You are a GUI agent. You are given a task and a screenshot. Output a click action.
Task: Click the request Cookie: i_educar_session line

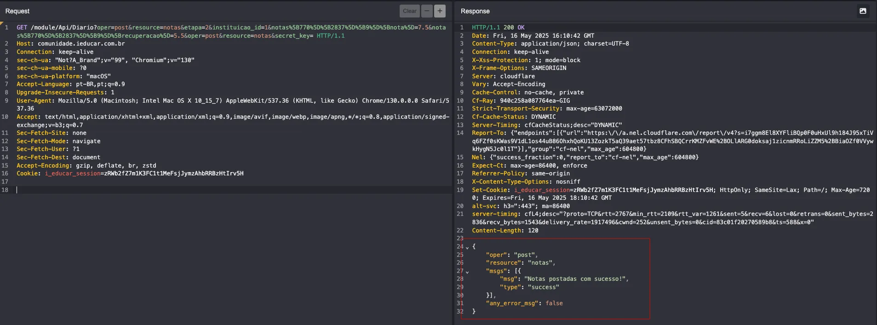point(130,174)
